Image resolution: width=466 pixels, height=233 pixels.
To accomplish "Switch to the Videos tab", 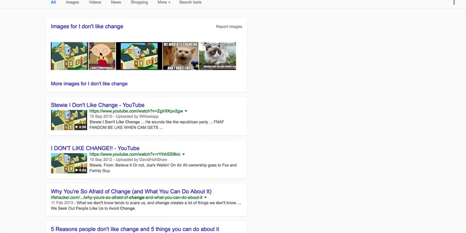I will pos(95,2).
